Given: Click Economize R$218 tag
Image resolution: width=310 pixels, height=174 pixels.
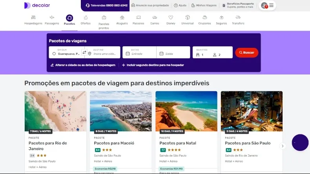Looking at the screenshot, I should tap(105, 169).
